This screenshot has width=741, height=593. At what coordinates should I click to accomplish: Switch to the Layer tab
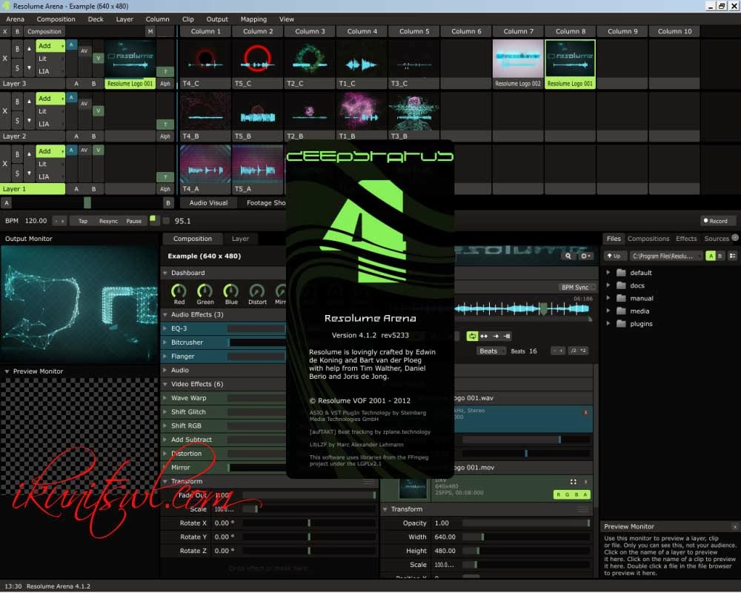coord(240,239)
